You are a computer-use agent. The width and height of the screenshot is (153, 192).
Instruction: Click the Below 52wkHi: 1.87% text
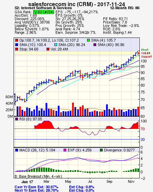coord(32,29)
